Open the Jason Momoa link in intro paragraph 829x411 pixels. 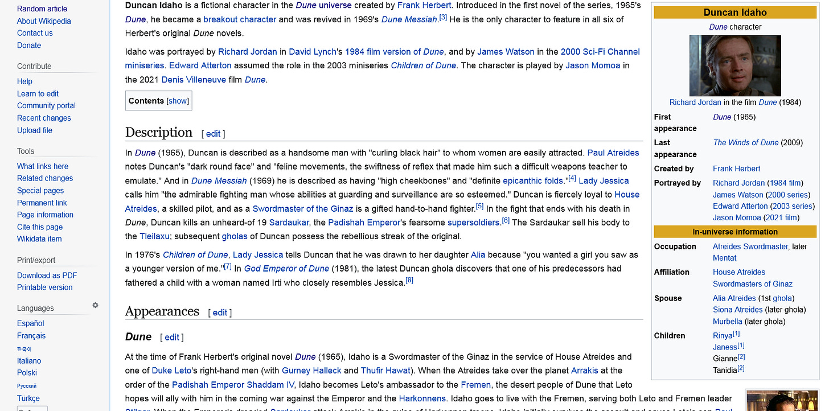pos(593,65)
